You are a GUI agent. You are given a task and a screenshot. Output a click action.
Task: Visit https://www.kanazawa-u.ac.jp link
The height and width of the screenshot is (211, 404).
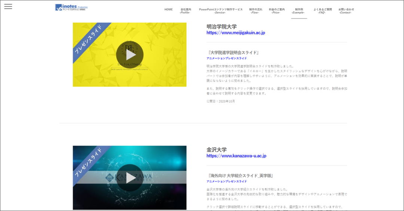(236, 156)
